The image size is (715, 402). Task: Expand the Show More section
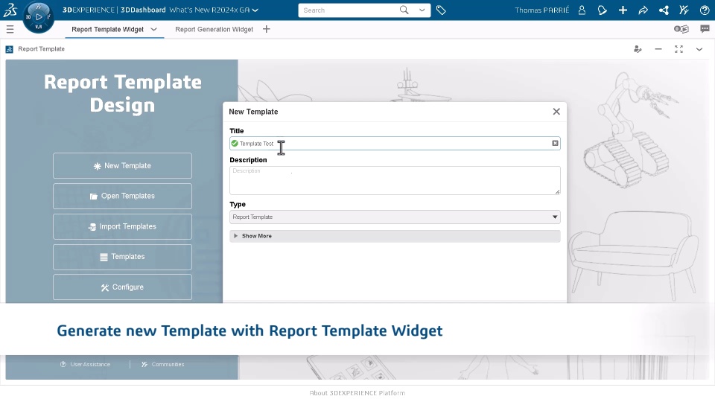pyautogui.click(x=395, y=236)
